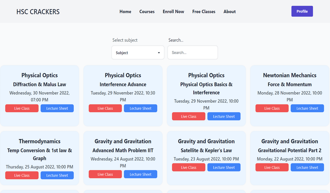Viewport: 330px width, 193px height.
Task: Open Lecture Sheet for Interference Advance
Action: click(141, 108)
